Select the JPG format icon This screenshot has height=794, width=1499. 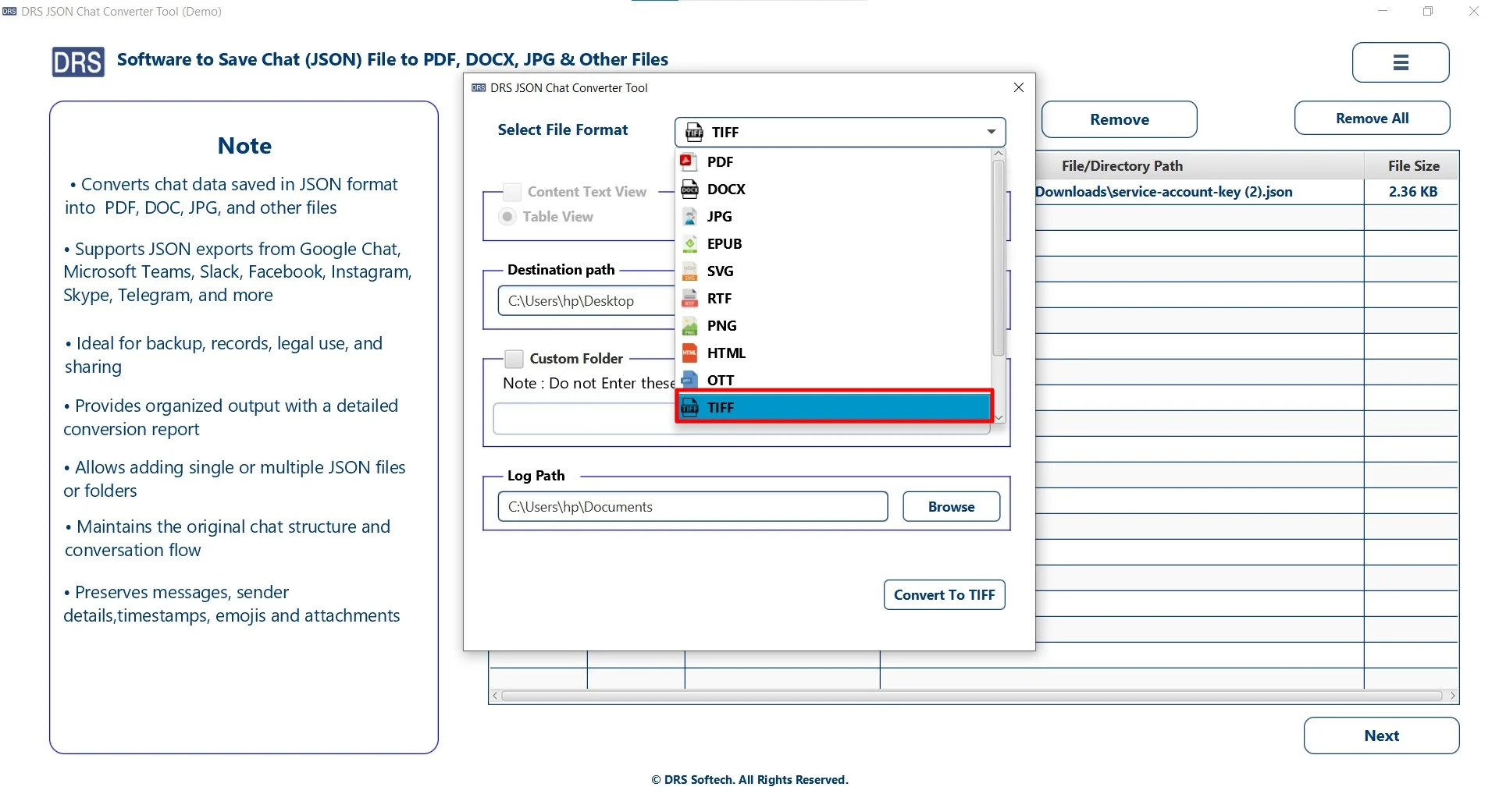pos(690,216)
